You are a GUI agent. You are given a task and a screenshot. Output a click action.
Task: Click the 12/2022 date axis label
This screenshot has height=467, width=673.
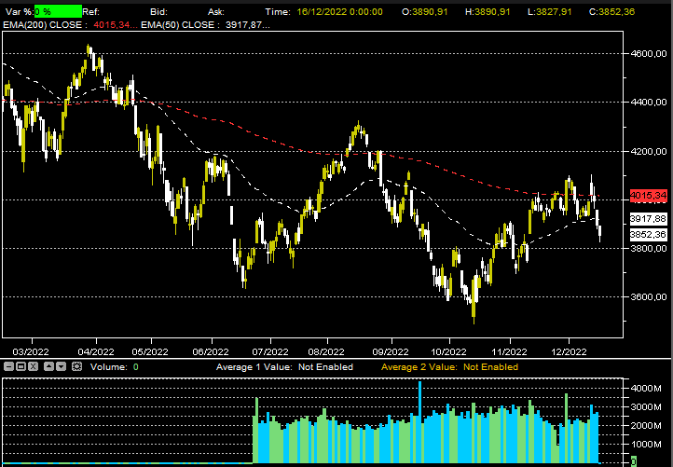[569, 352]
